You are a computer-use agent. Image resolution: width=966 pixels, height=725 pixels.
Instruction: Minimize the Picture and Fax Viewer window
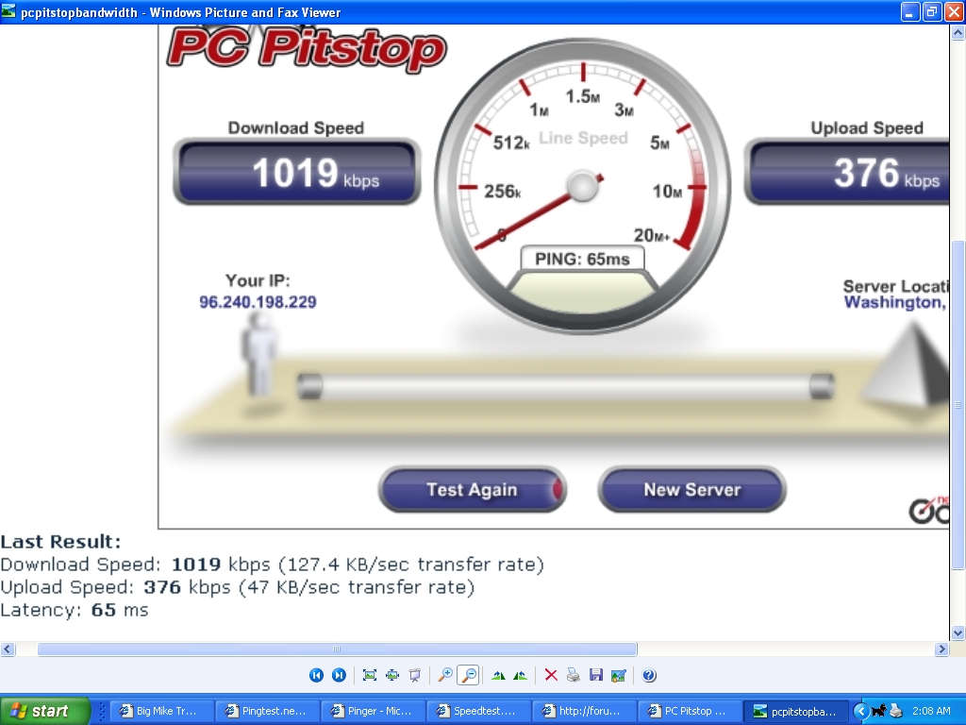click(910, 11)
